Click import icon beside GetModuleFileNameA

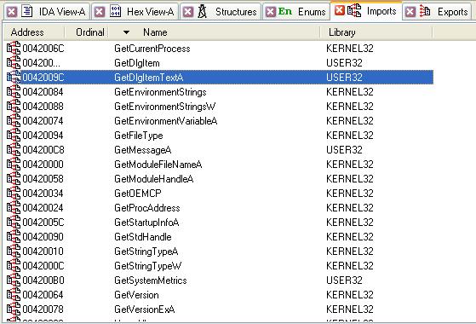(x=14, y=165)
